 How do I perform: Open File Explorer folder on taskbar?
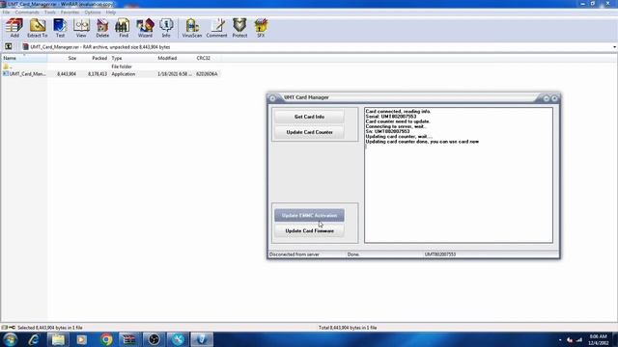click(x=58, y=339)
